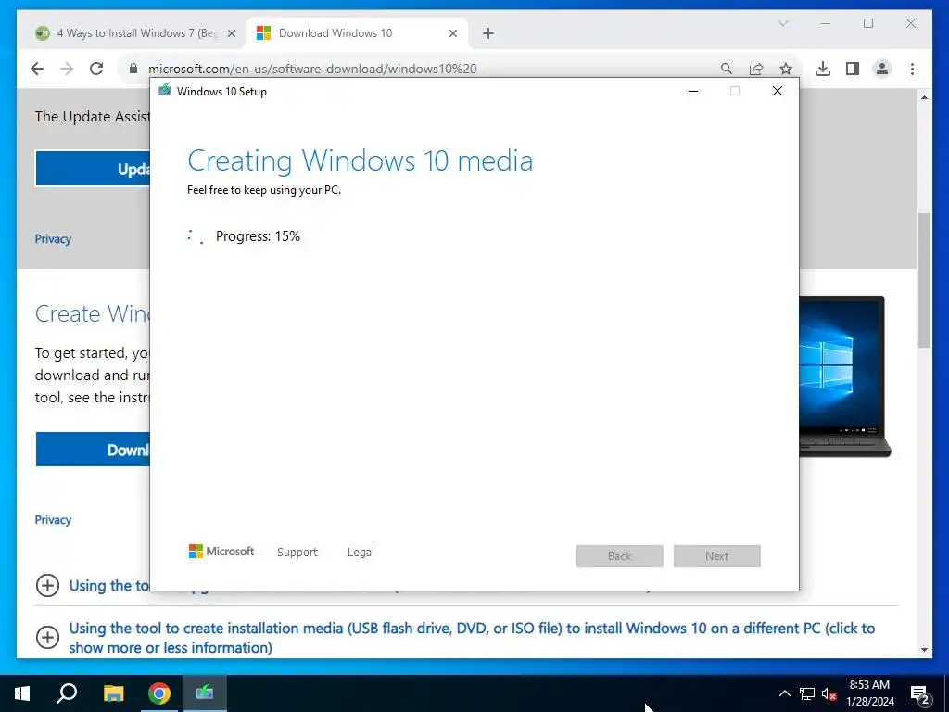This screenshot has width=949, height=712.
Task: Open the Chrome profile avatar
Action: [882, 69]
